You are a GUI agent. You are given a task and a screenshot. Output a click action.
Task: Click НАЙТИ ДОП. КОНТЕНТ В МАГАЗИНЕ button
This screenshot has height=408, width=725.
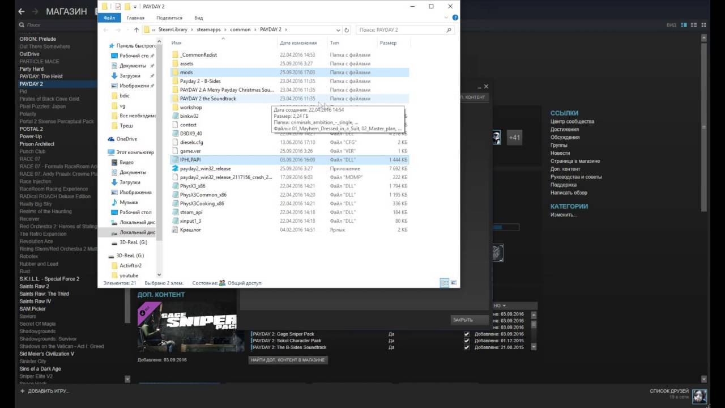(288, 360)
